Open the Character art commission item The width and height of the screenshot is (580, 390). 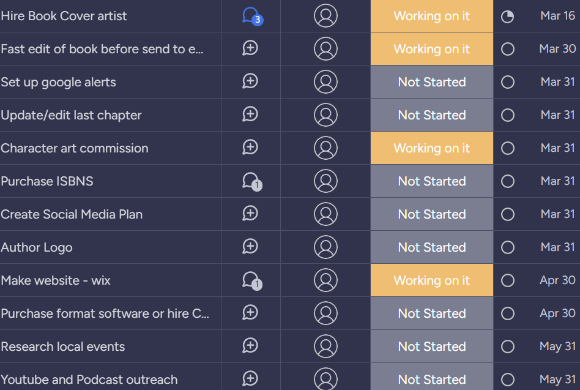tap(75, 148)
